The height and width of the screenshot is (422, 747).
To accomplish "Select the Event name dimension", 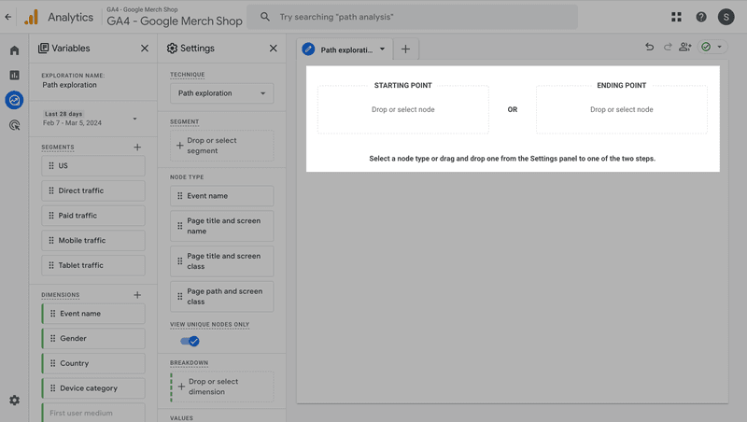I will [x=93, y=314].
